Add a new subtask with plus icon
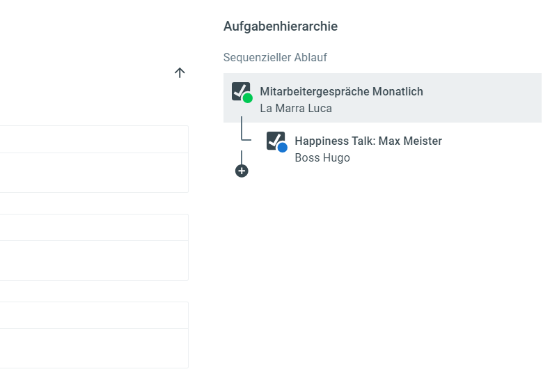This screenshot has height=374, width=550. click(242, 171)
